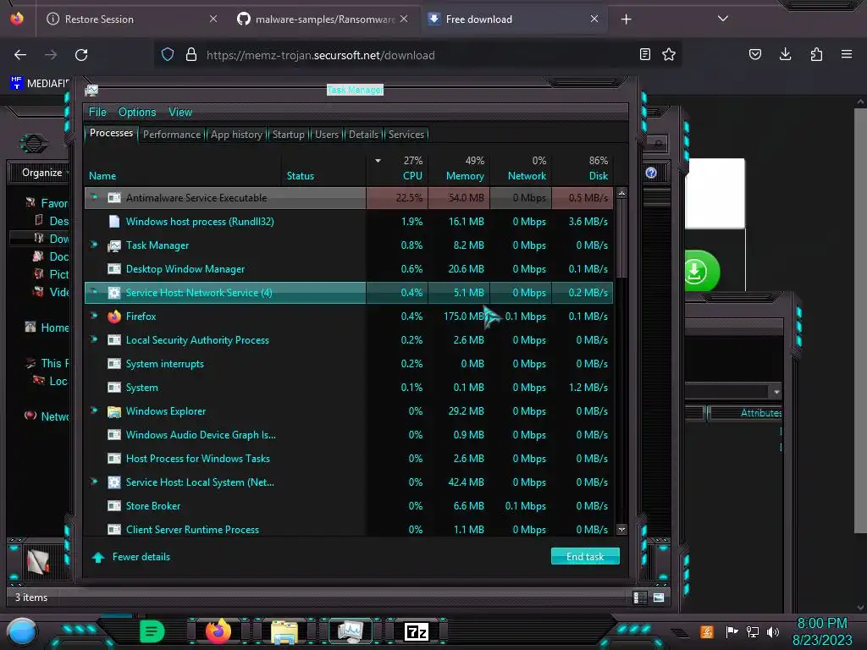Open Firefox from the taskbar
Image resolution: width=867 pixels, height=650 pixels.
218,631
